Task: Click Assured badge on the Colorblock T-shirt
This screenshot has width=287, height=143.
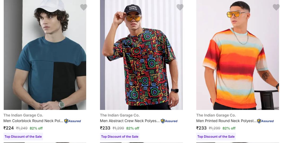Action: pyautogui.click(x=72, y=121)
